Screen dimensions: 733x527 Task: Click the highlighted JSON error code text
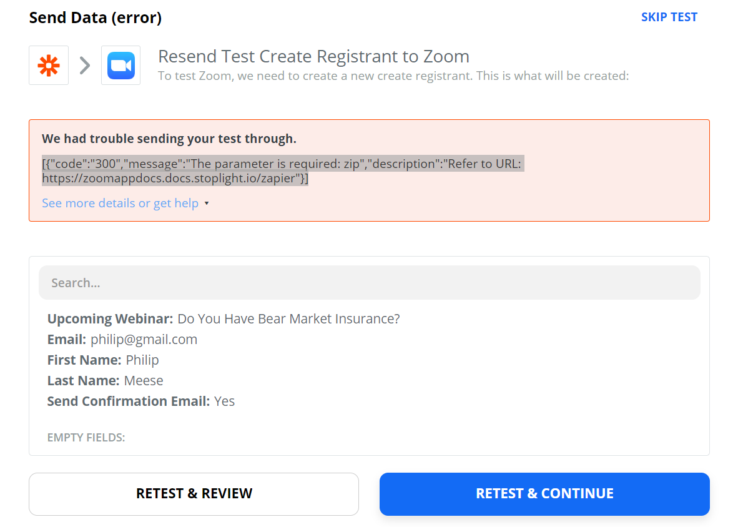[281, 164]
